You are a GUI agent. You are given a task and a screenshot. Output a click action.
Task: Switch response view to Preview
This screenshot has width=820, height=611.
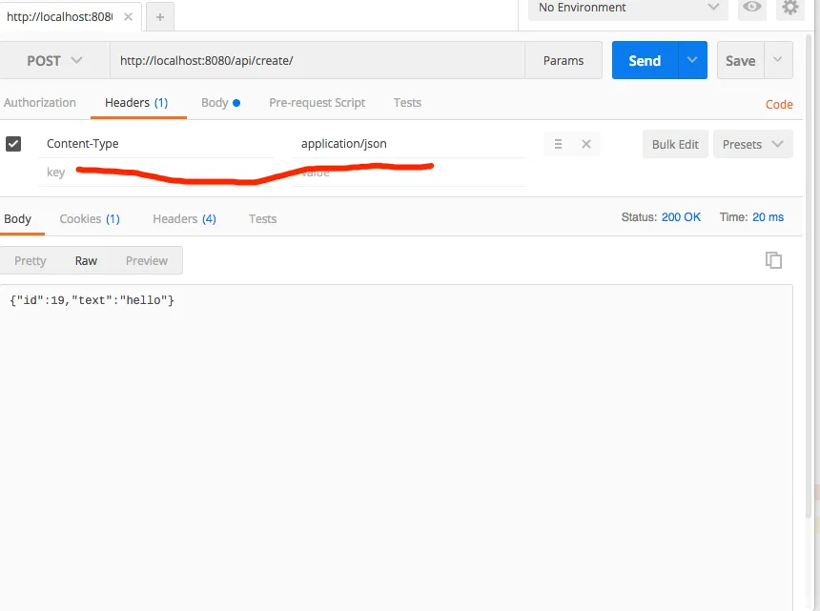[147, 261]
